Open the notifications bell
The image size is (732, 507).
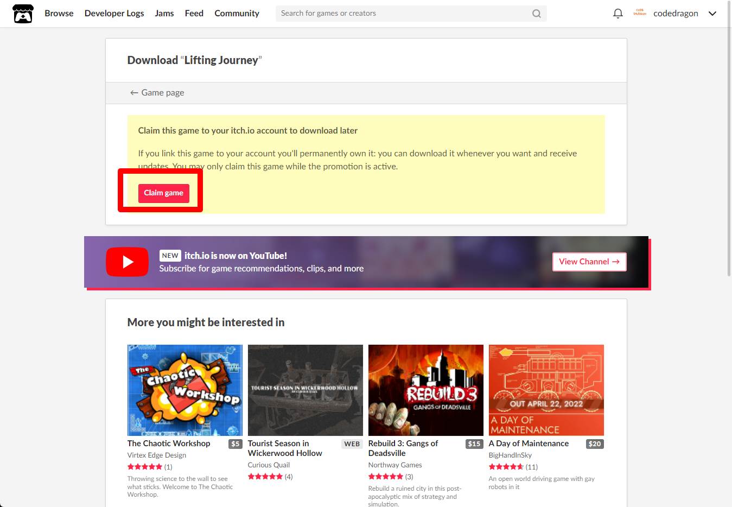pyautogui.click(x=618, y=14)
